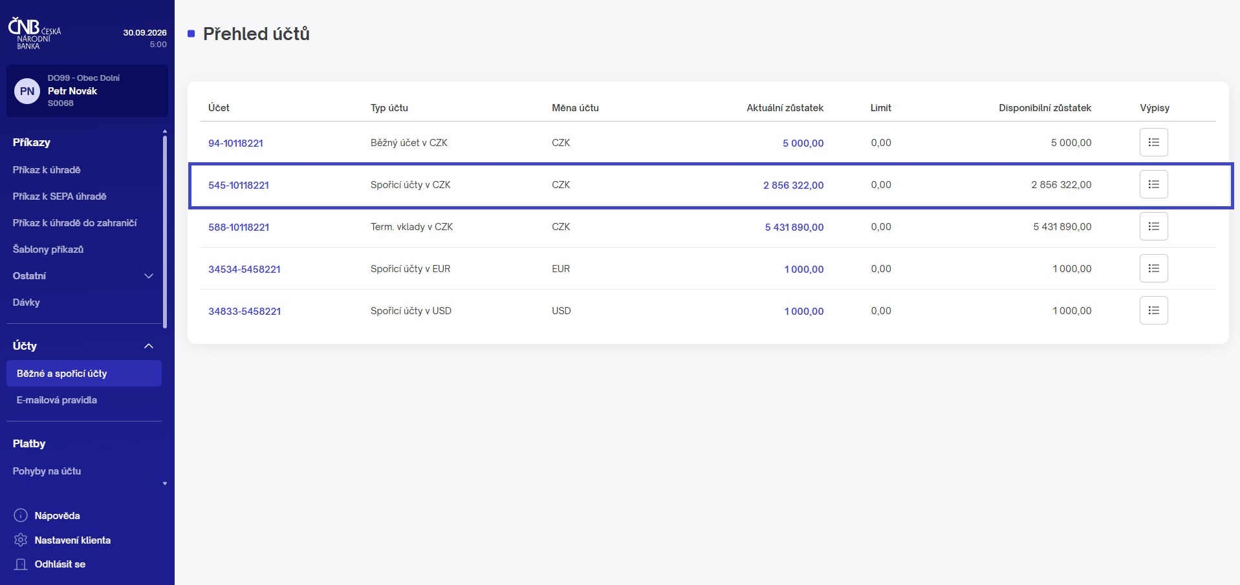
Task: Click balance 5 000,00 link
Action: click(803, 143)
